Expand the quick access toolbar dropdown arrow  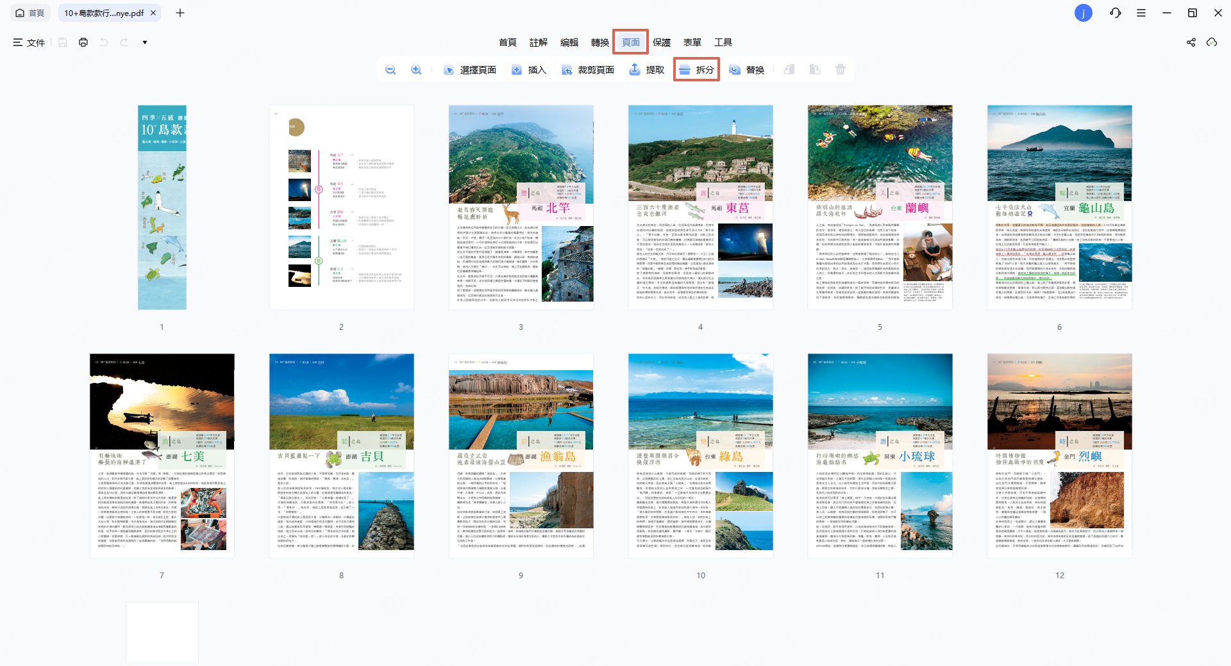(145, 42)
